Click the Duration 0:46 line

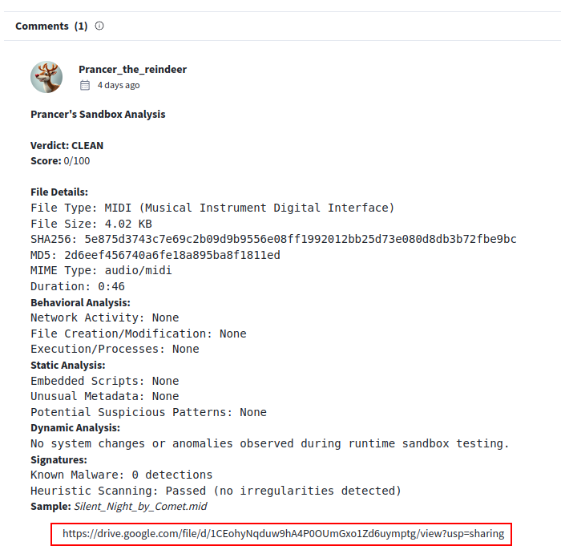78,286
